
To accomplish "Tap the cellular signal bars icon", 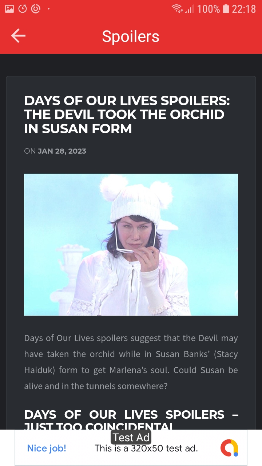I will 190,9.
